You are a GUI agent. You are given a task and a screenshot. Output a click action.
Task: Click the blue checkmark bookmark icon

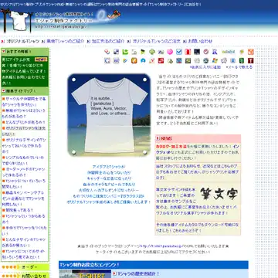(179, 52)
